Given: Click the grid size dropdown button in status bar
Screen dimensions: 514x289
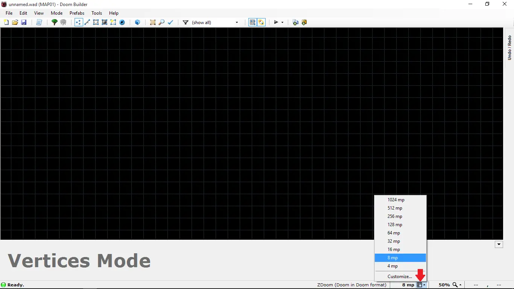Looking at the screenshot, I should (x=421, y=285).
